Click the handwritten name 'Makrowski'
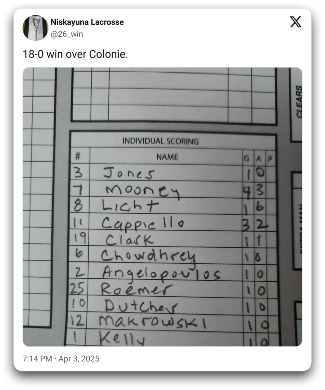325x390 pixels. (x=152, y=322)
